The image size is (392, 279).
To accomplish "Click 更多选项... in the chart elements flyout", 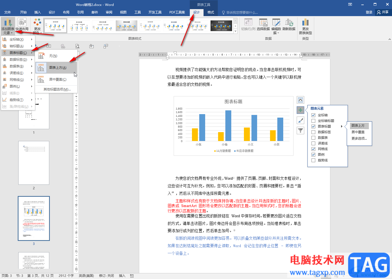I will point(359,139).
